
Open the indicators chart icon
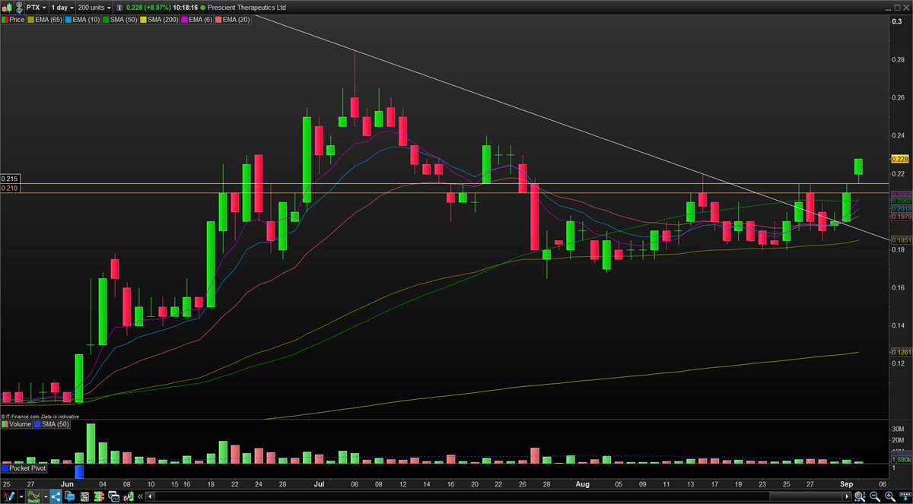(x=33, y=496)
